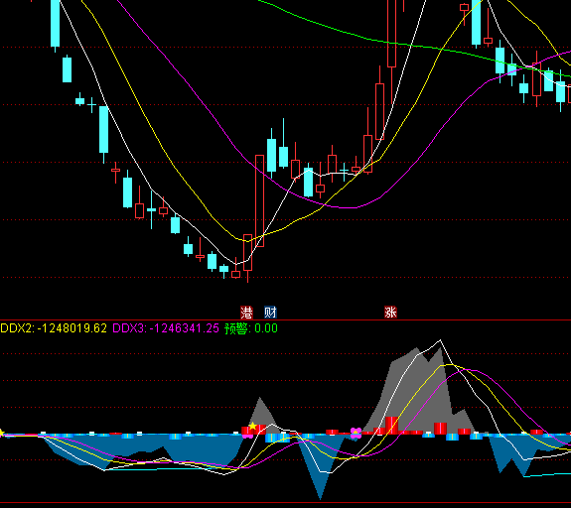Select the tall red candlestick at reversal
The width and height of the screenshot is (571, 508).
coord(259,200)
